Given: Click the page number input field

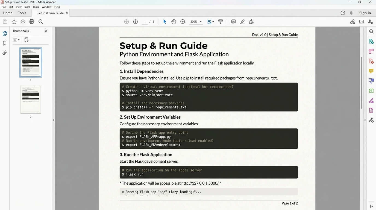Looking at the screenshot, I should [x=145, y=22].
